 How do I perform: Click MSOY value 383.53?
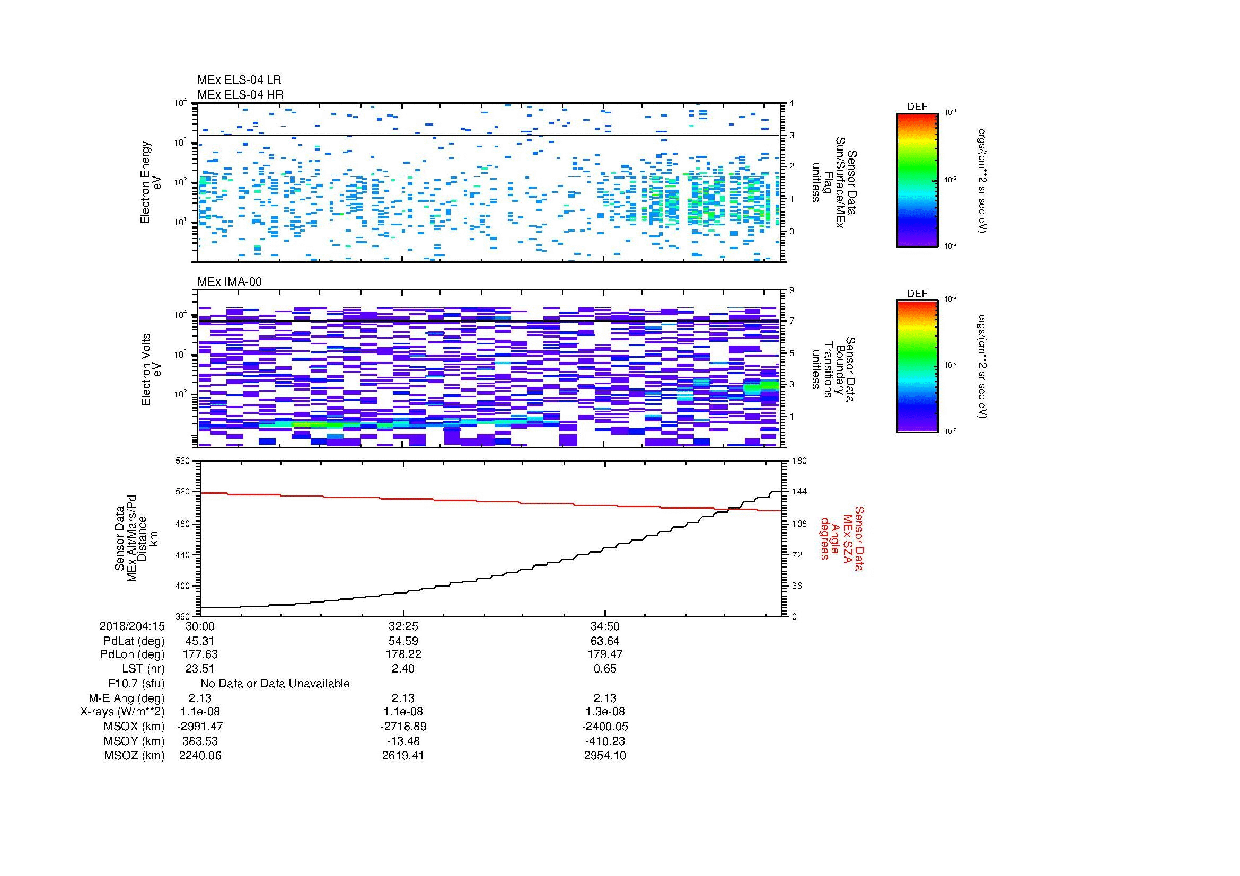[x=200, y=741]
